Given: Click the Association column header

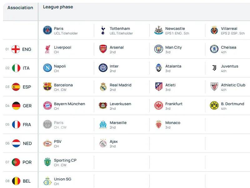Looking at the screenshot, I should (20, 8).
